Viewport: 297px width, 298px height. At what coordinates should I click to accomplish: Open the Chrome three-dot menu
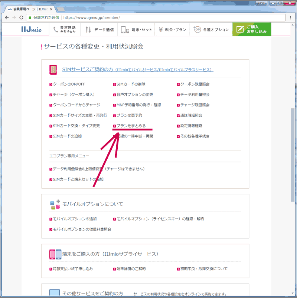click(290, 17)
